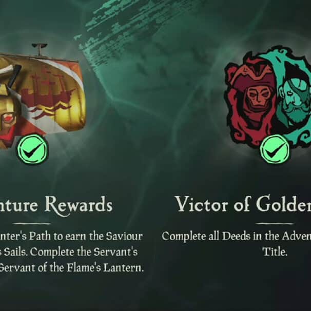Open the Adventure Rewards heading

(56, 205)
